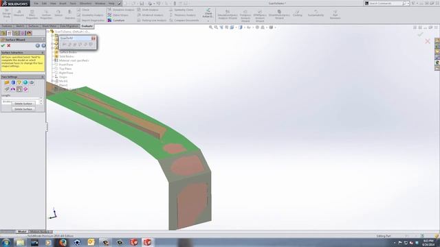Run the Check command
Image resolution: width=440 pixels, height=247 pixels.
(83, 10)
